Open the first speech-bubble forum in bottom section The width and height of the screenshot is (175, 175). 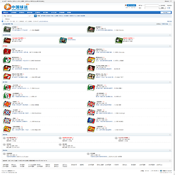[x=4, y=138]
